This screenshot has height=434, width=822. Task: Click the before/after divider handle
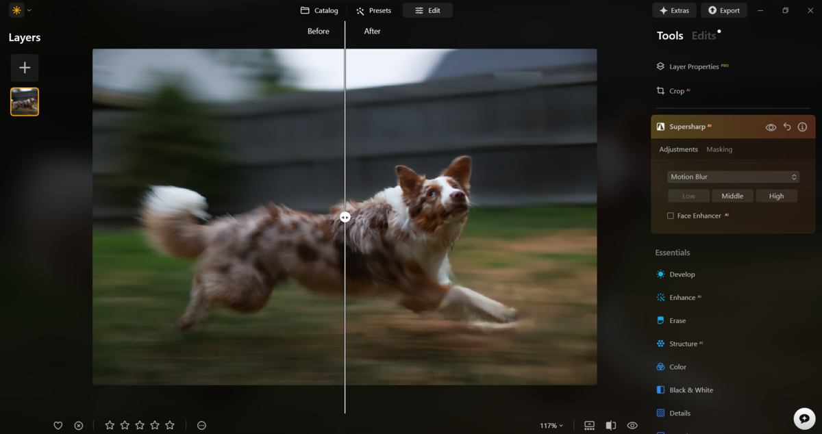click(x=345, y=217)
